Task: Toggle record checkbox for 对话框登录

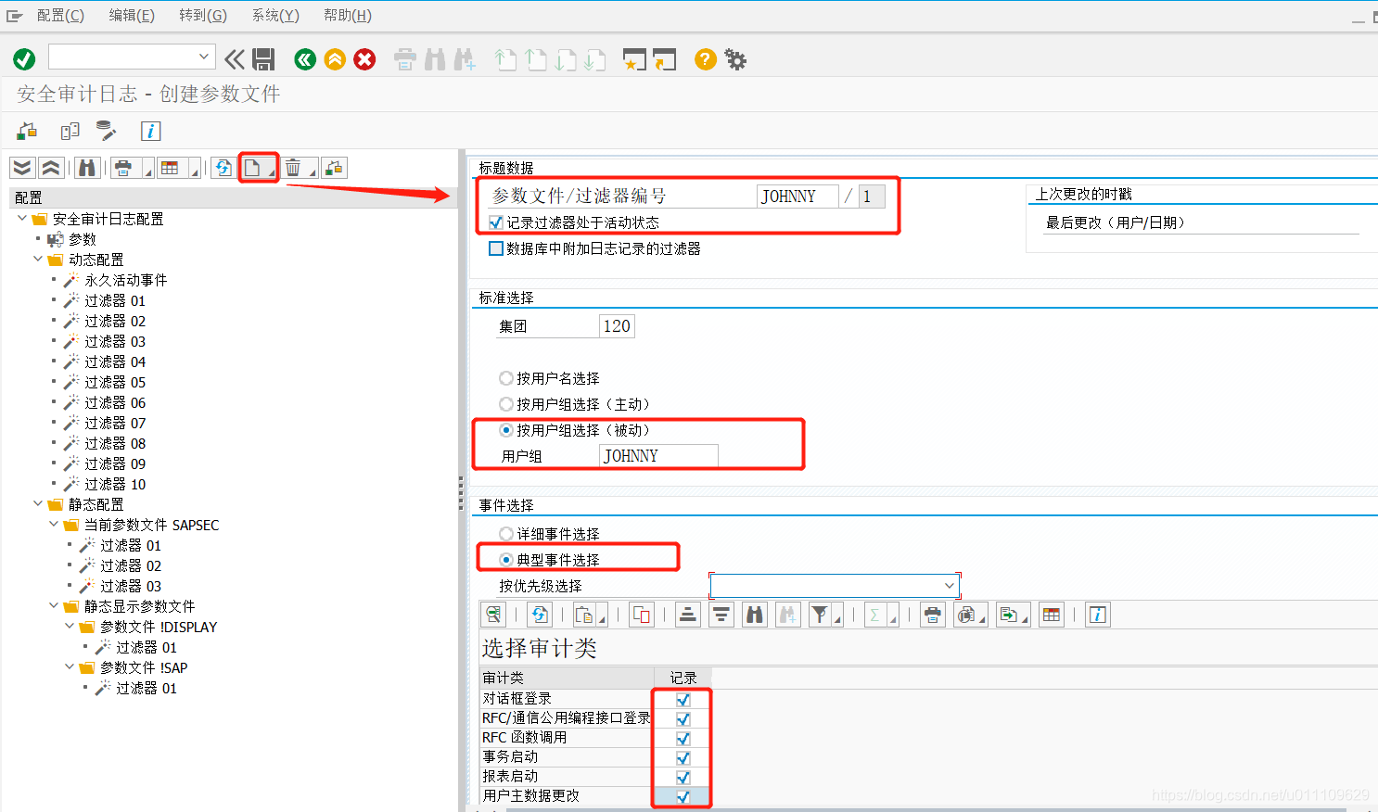Action: pos(683,700)
